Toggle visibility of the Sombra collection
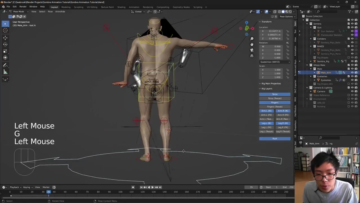Viewport: 360px width, 203px height. click(x=352, y=24)
